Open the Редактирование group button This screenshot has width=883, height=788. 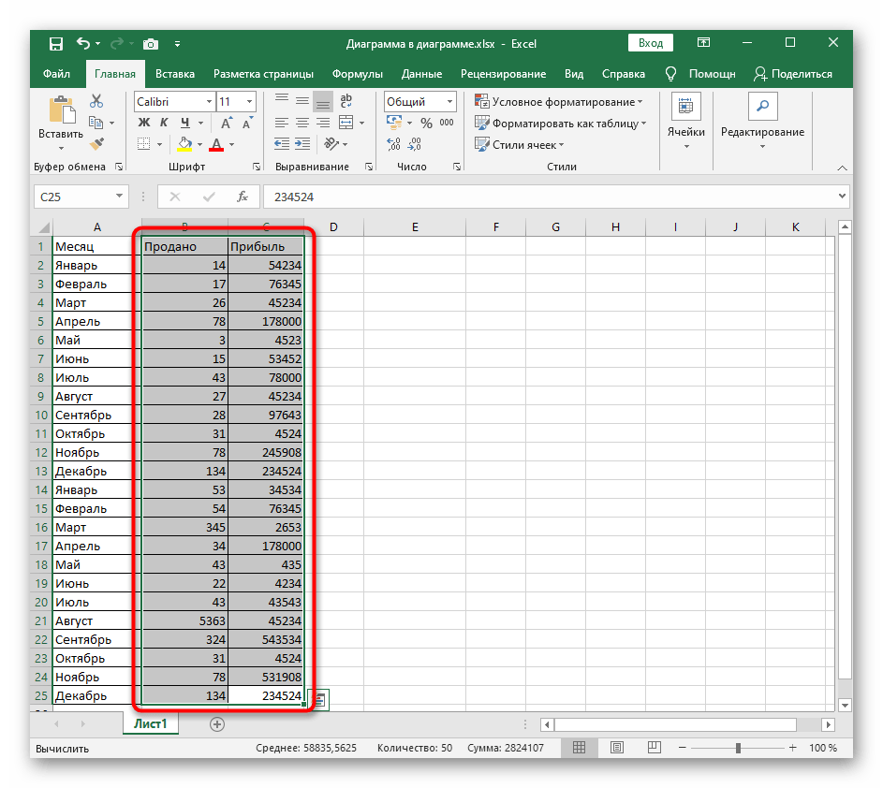click(762, 123)
